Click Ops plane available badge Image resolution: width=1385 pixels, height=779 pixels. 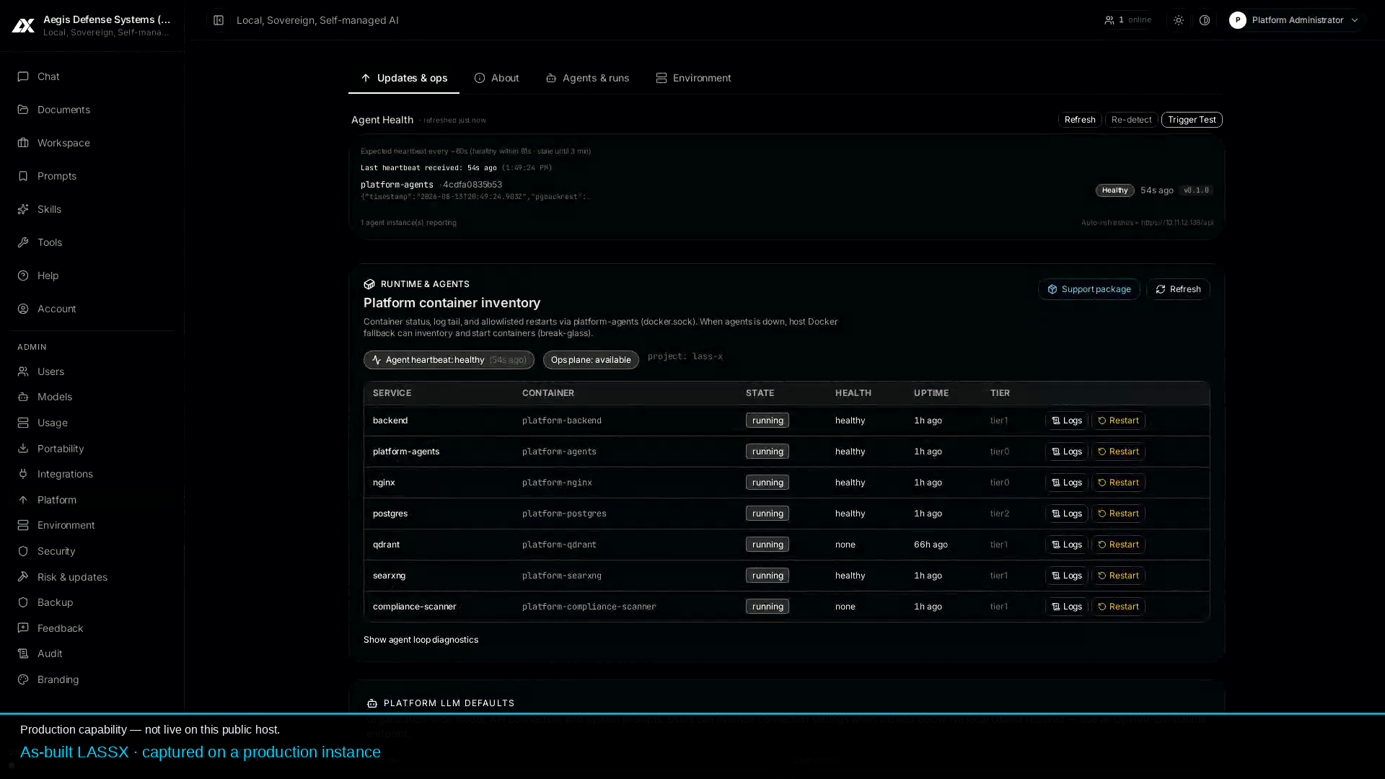click(x=591, y=360)
